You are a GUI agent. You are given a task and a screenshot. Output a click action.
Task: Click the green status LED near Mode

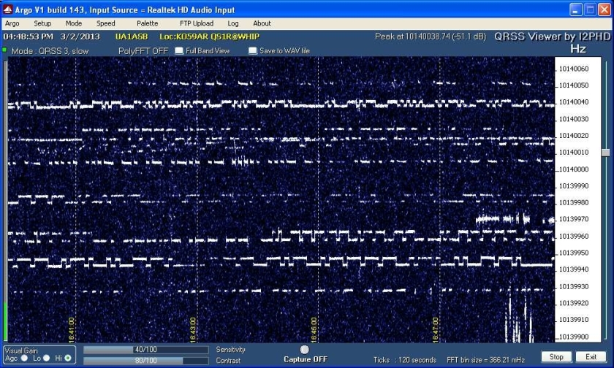click(4, 50)
